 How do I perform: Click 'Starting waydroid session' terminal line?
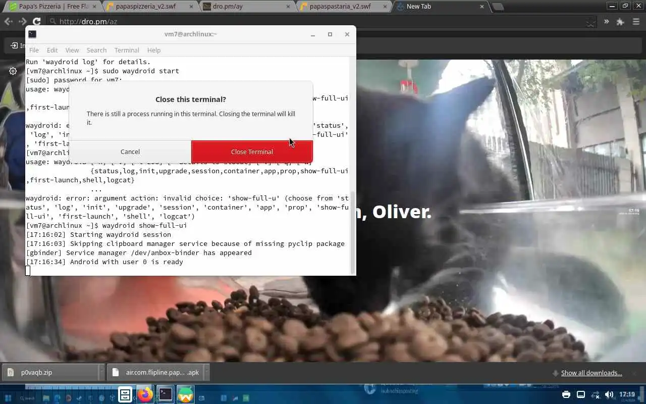click(98, 234)
